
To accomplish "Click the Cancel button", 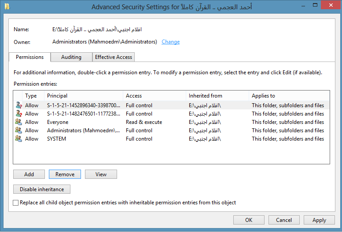I will click(x=284, y=220).
